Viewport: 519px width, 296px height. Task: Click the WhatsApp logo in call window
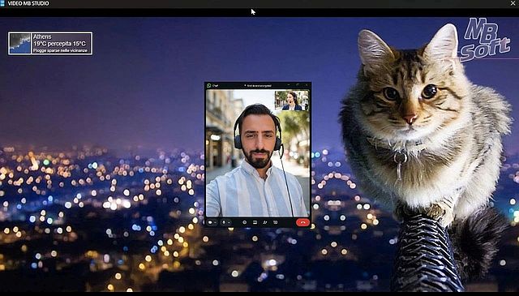(x=209, y=85)
